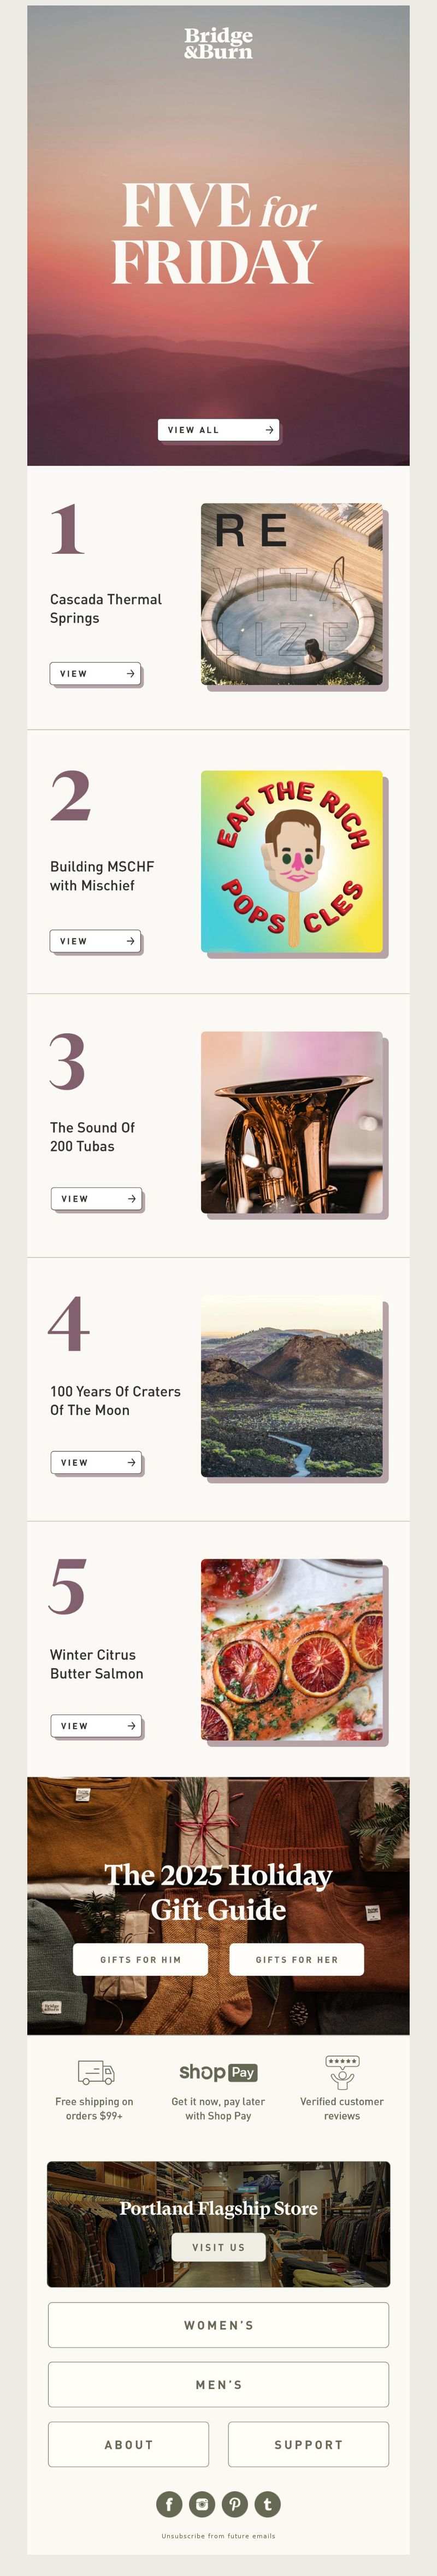Open the Eat The Rich Popsicles image
The width and height of the screenshot is (437, 2576).
click(292, 861)
